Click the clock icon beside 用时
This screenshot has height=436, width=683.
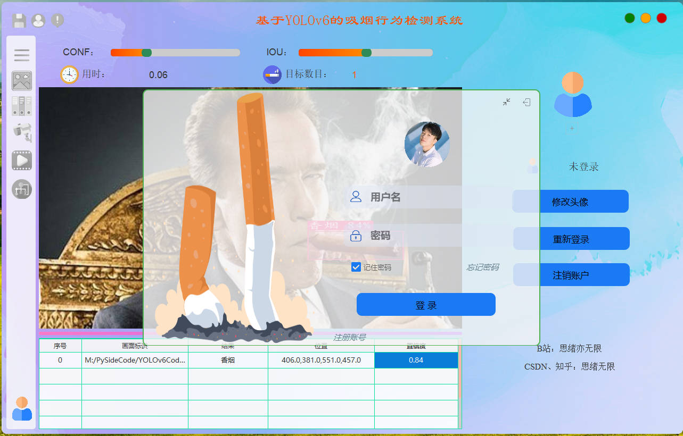69,74
